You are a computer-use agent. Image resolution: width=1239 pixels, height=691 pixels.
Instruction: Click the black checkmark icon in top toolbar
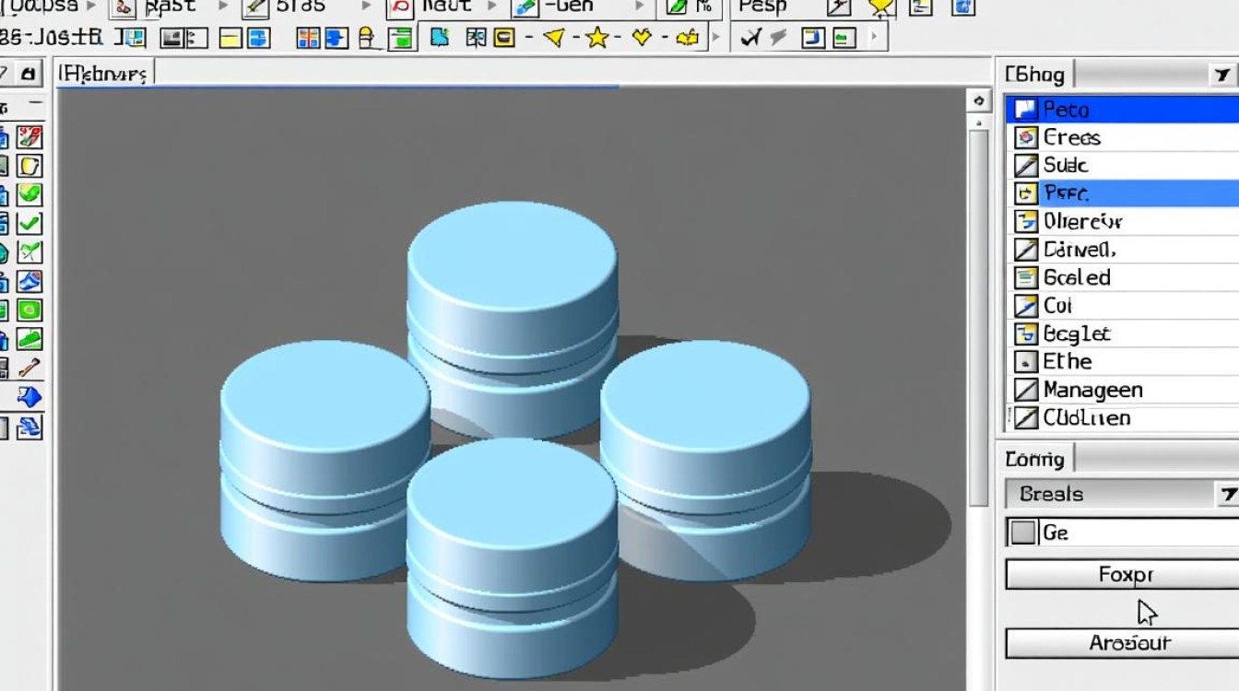pos(751,38)
